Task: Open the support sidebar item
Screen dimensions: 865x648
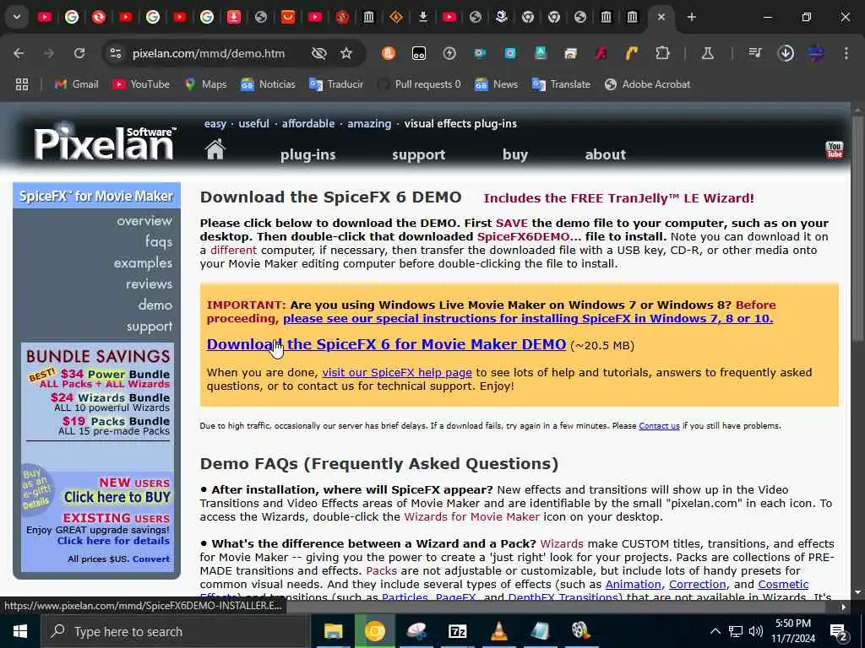Action: [x=150, y=327]
